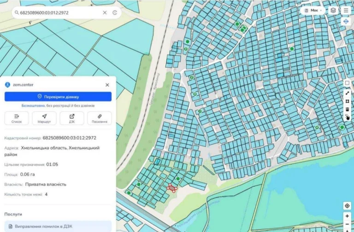Click the green marker labeled 8
The image size is (354, 232).
coord(195,94)
